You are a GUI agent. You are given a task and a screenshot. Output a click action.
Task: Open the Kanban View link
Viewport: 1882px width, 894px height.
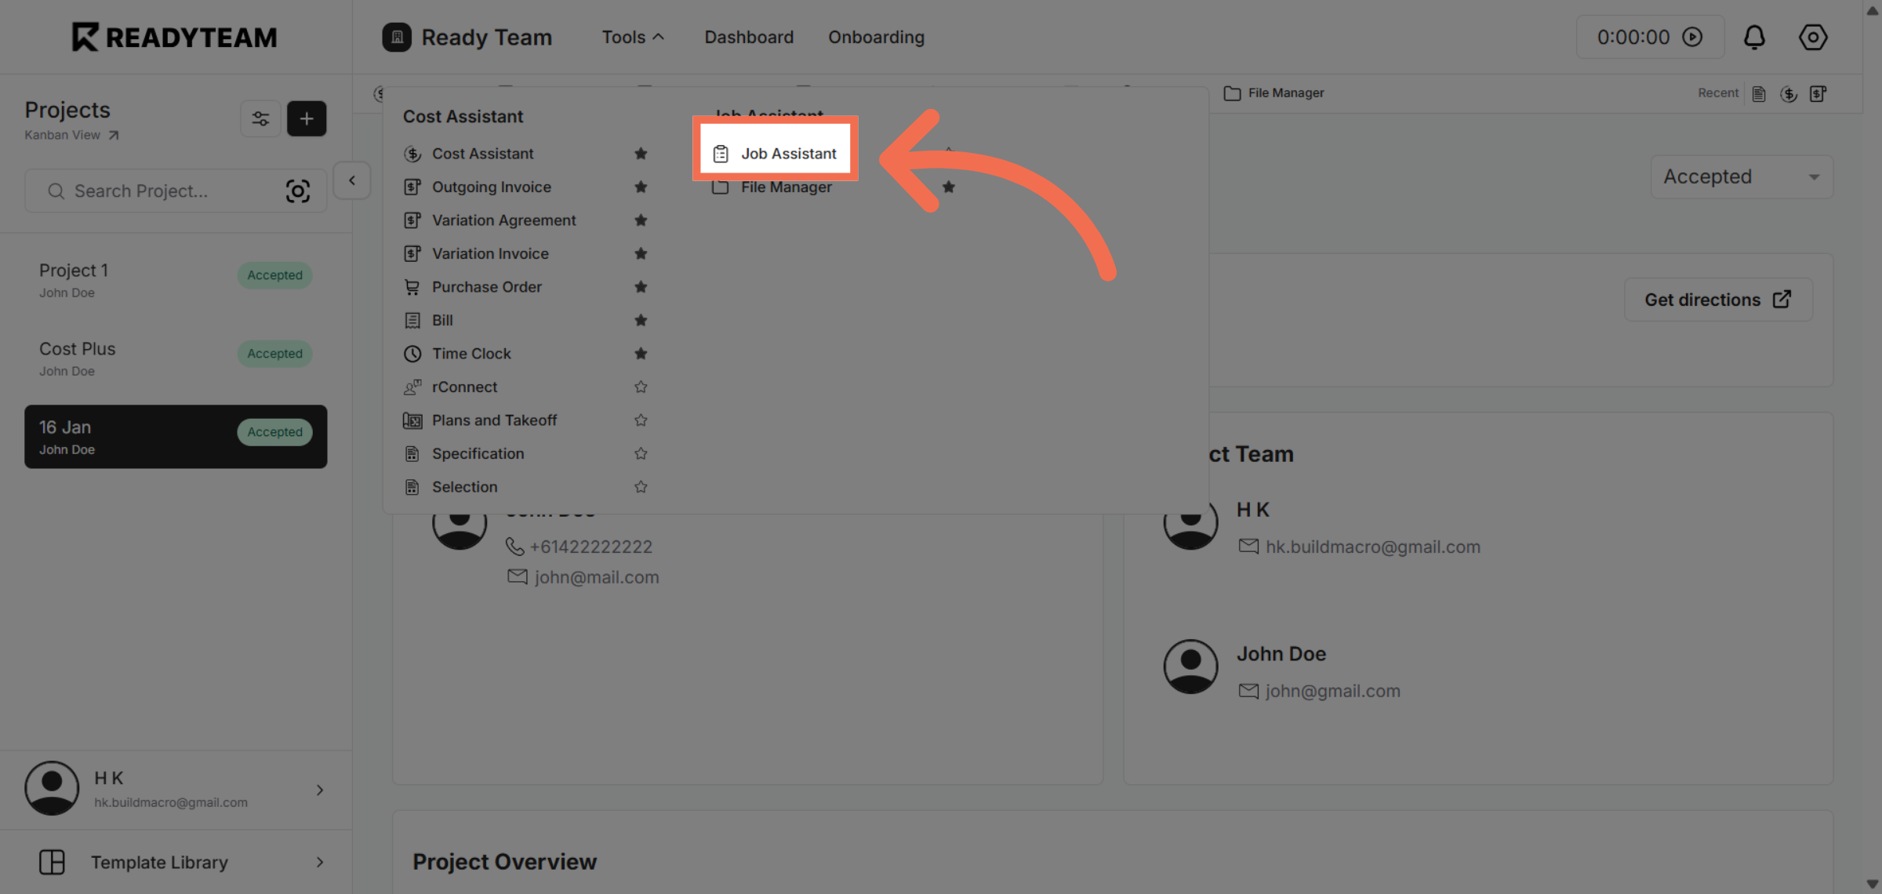click(x=71, y=135)
